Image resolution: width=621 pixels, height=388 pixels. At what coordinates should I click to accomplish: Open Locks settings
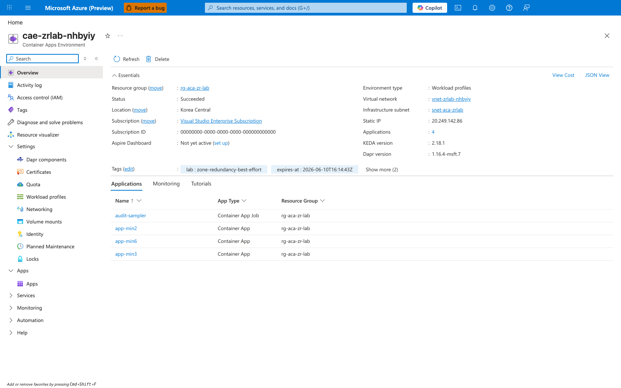32,259
